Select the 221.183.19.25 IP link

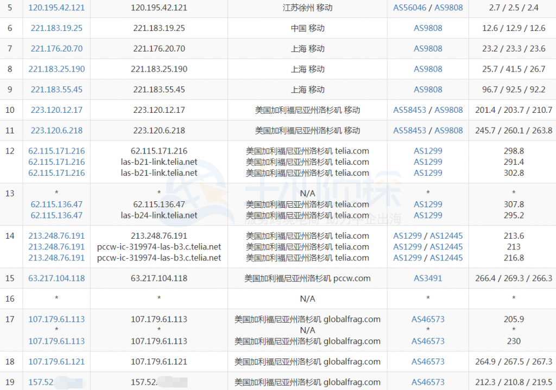[56, 28]
